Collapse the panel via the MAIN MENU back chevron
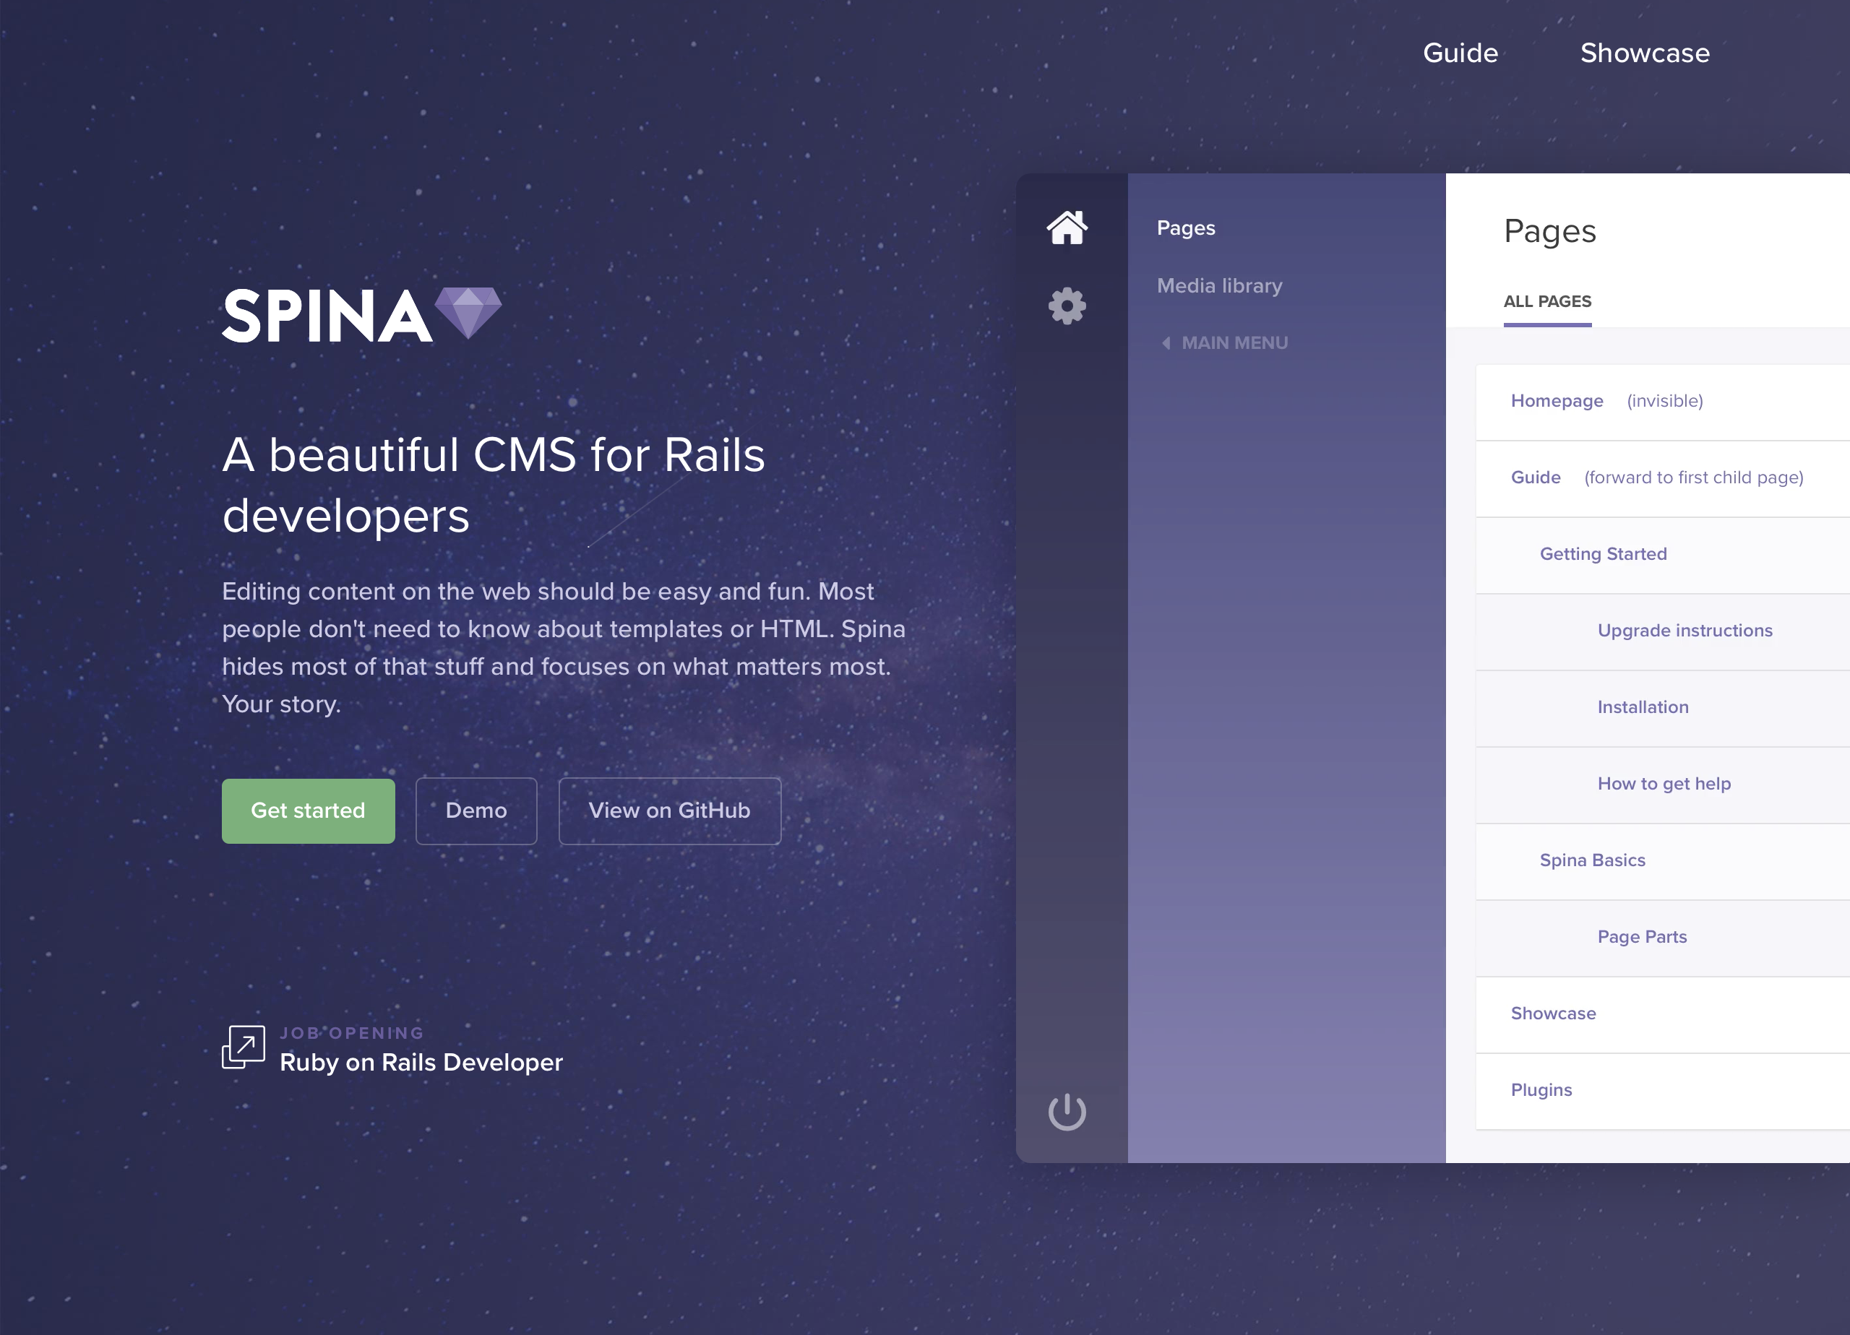 [x=1168, y=342]
